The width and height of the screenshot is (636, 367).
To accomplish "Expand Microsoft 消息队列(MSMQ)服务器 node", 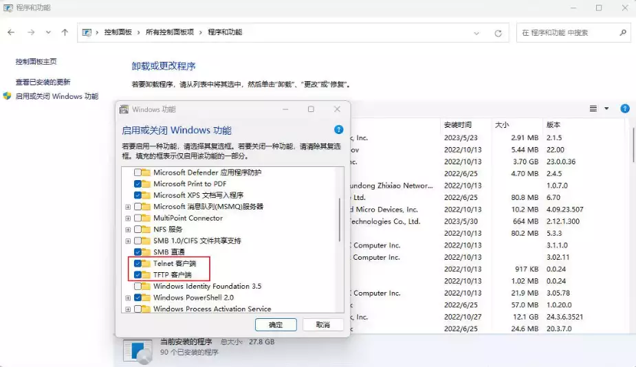I will tap(128, 207).
